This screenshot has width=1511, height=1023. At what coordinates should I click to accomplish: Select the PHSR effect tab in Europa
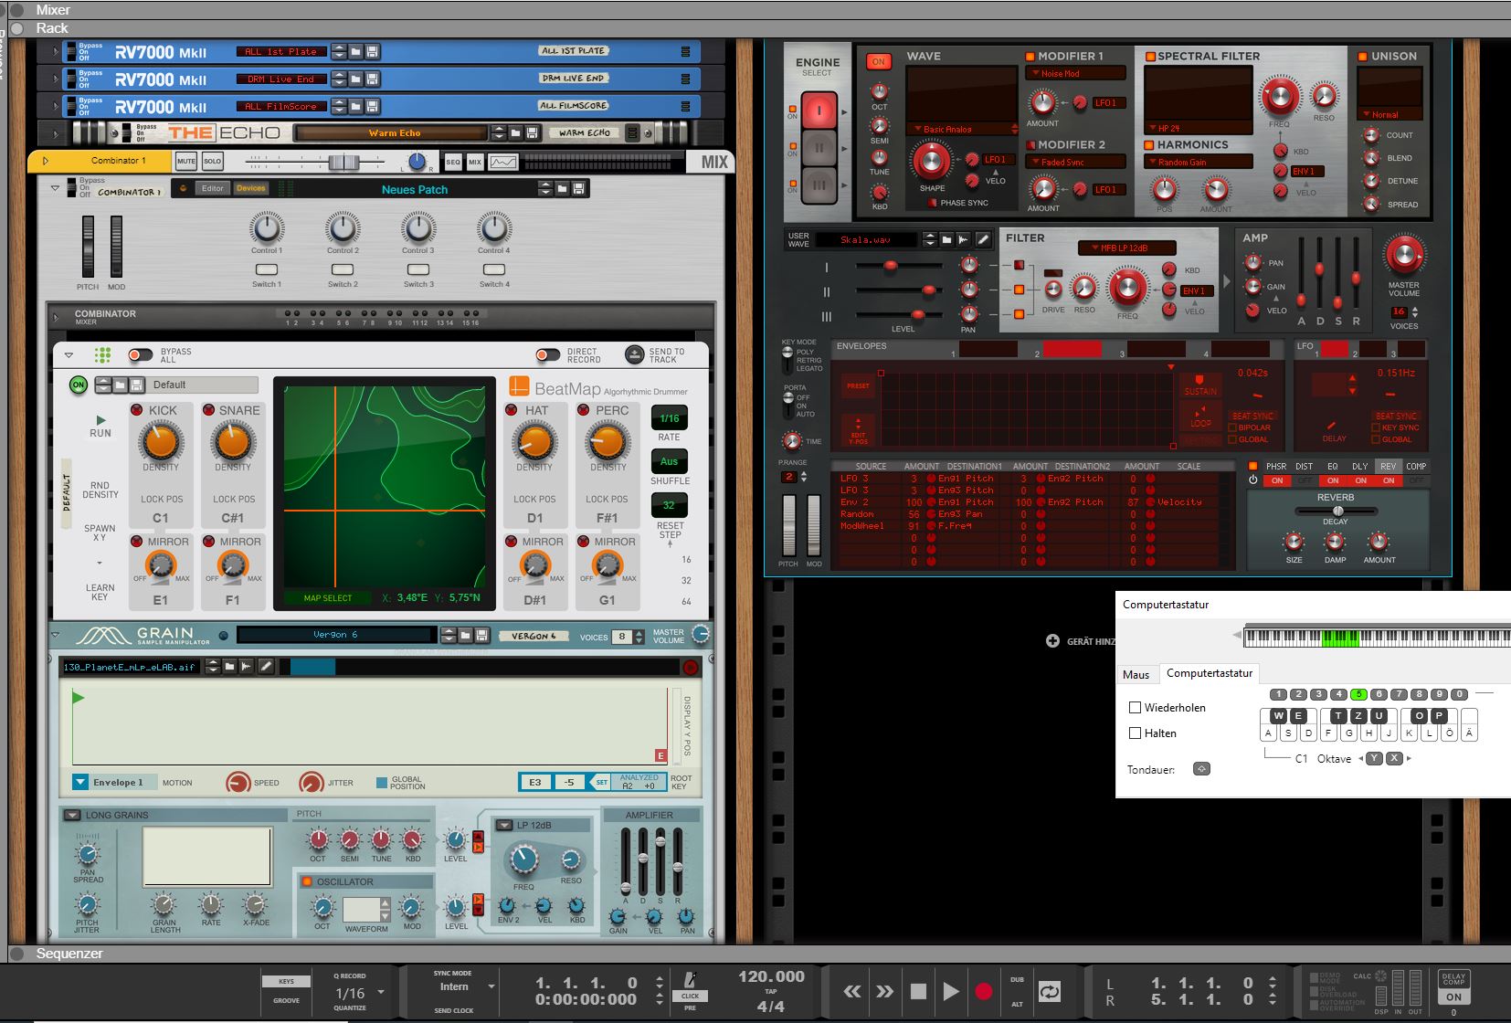tap(1275, 466)
